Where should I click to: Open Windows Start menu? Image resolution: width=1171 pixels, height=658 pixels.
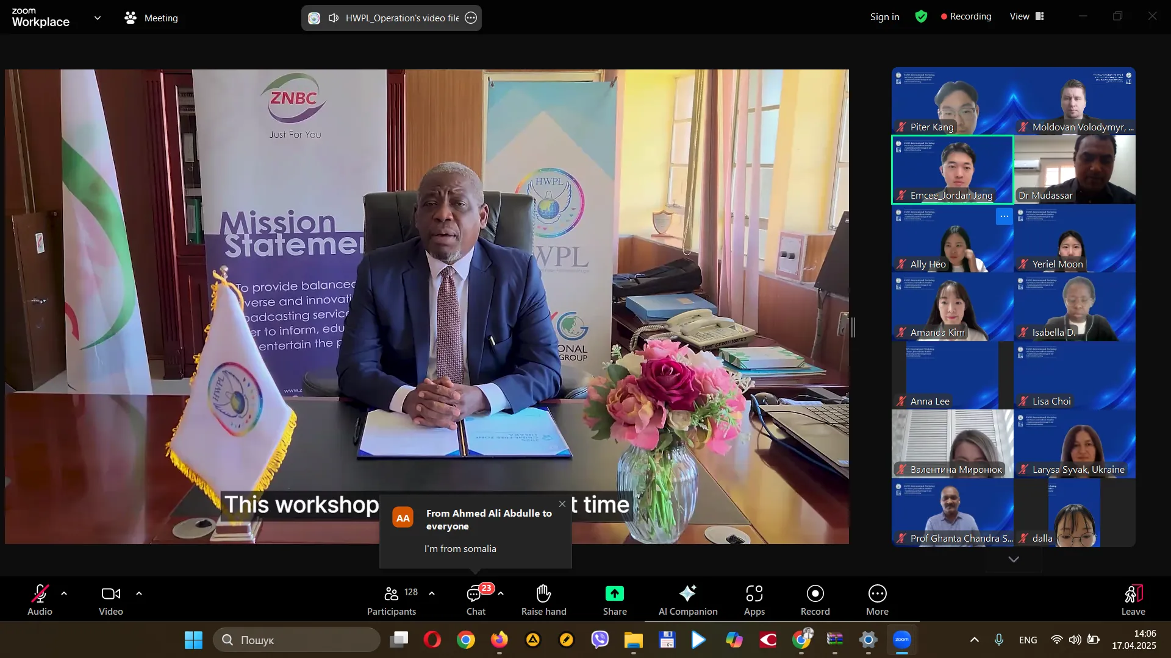(193, 640)
